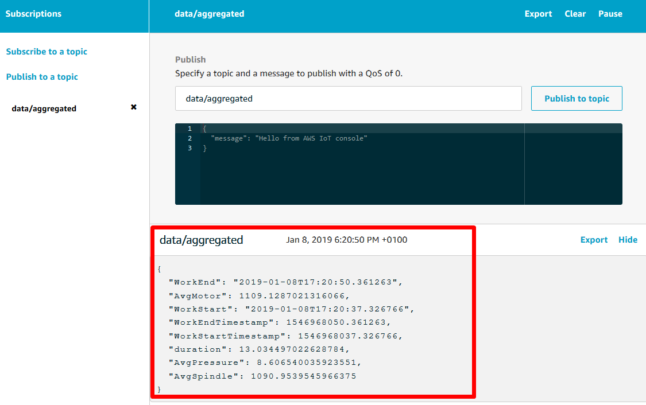The width and height of the screenshot is (646, 405).
Task: Click the Subscriptions panel header
Action: (33, 14)
